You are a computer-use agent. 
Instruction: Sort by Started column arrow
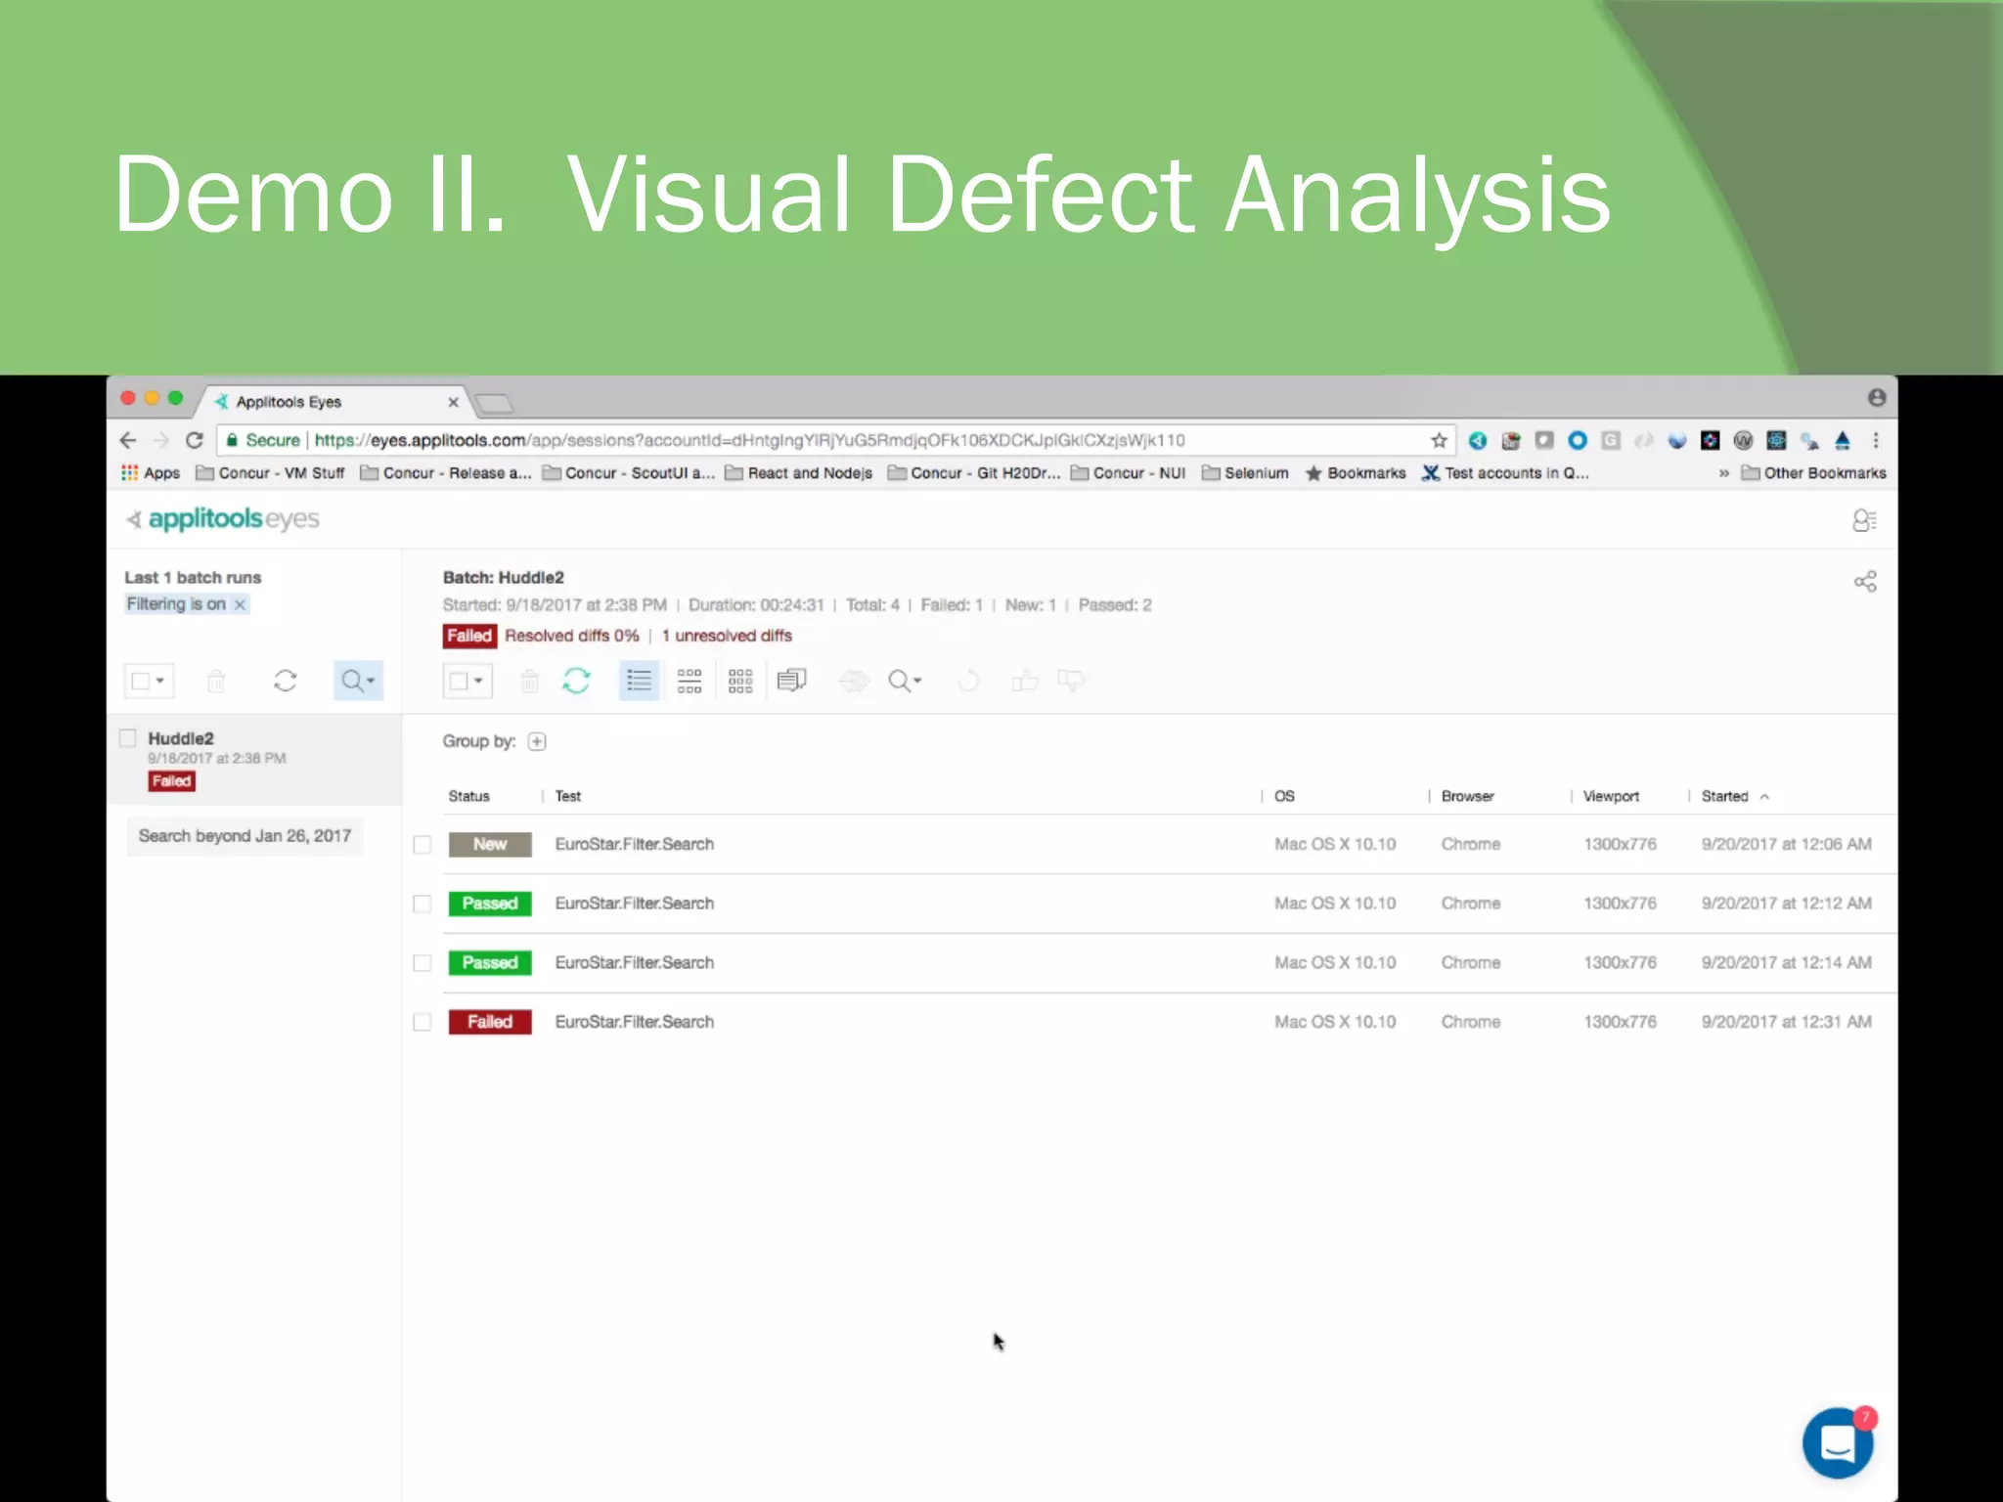pyautogui.click(x=1765, y=797)
